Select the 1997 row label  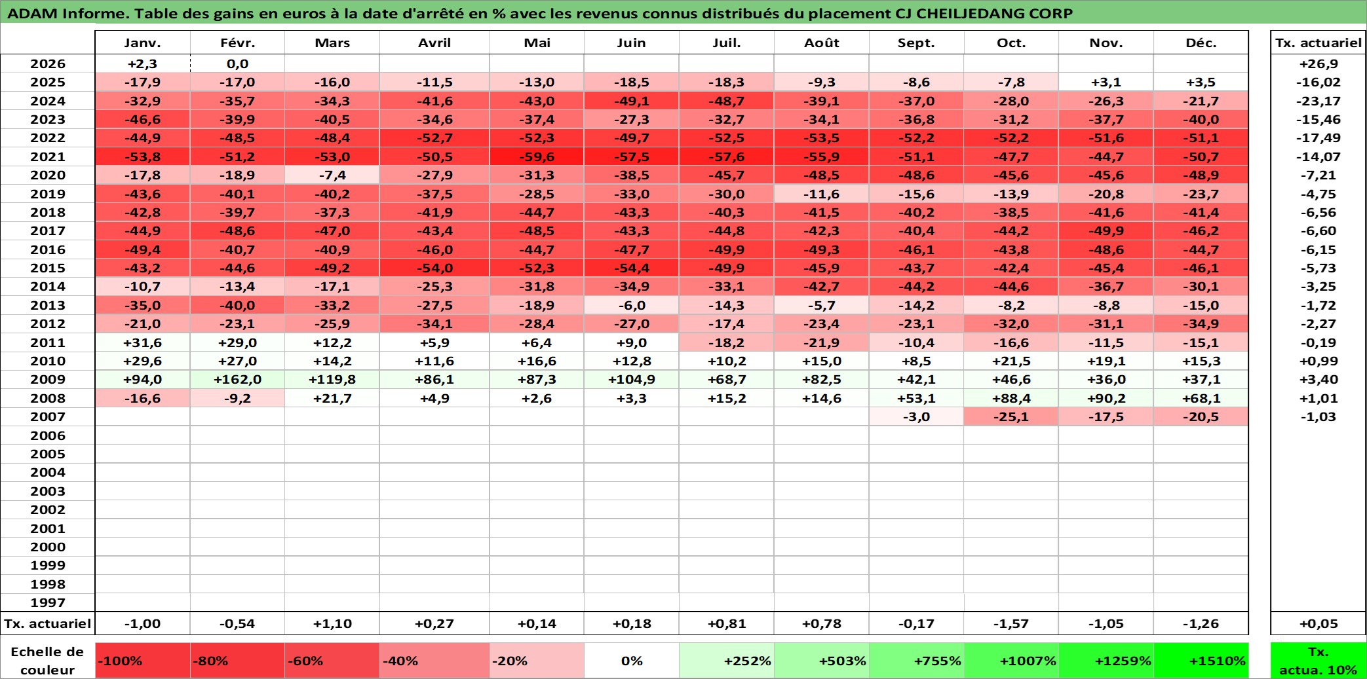point(48,602)
